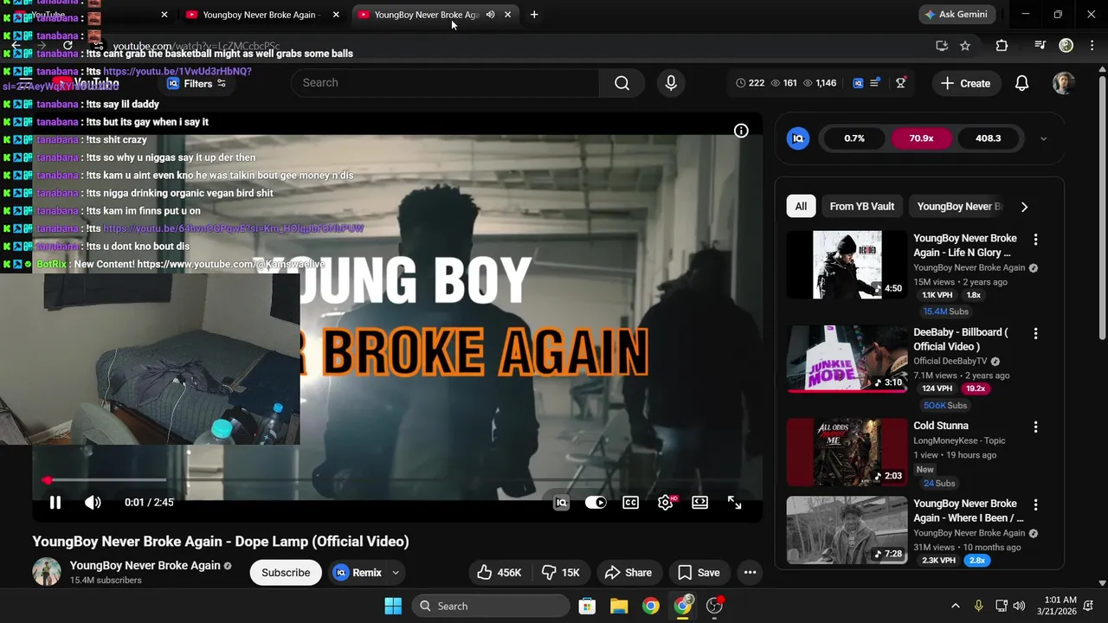This screenshot has width=1108, height=623.
Task: Open the Cold Stunna title link
Action: tap(941, 426)
